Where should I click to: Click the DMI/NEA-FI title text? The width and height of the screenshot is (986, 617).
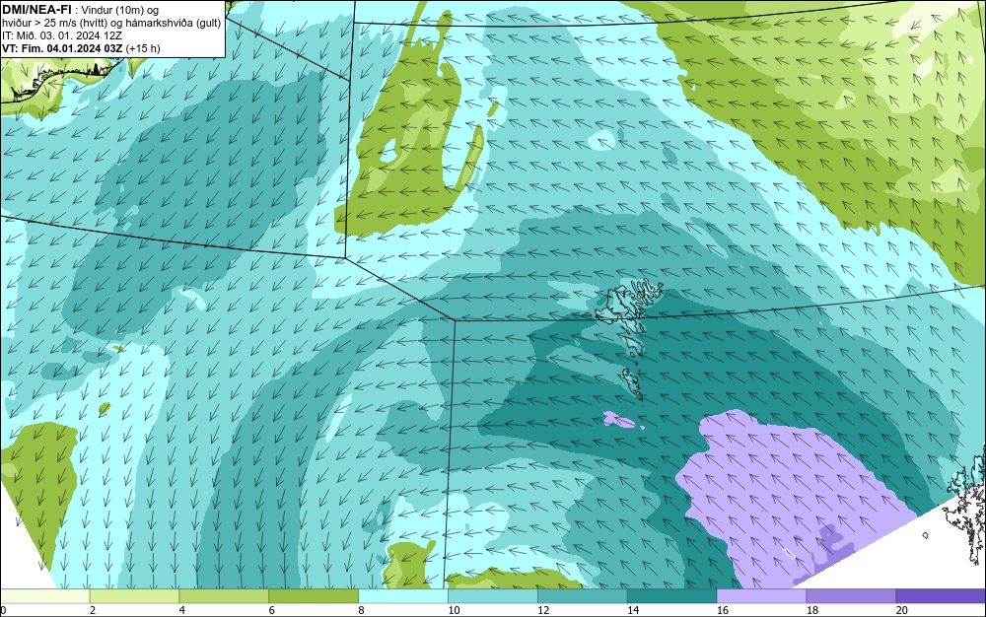click(x=36, y=10)
